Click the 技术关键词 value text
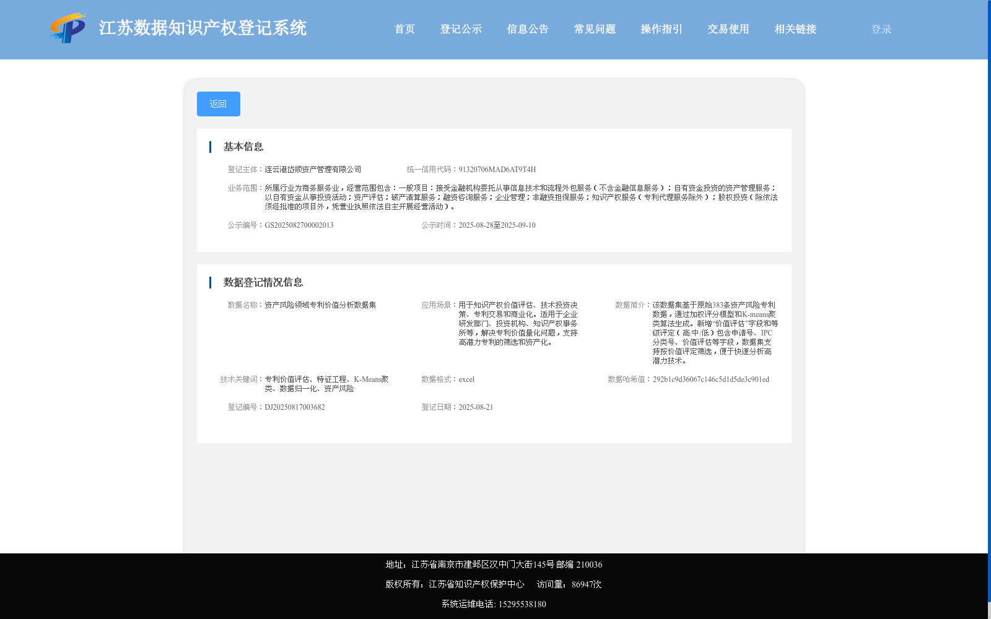The height and width of the screenshot is (619, 991). 326,384
